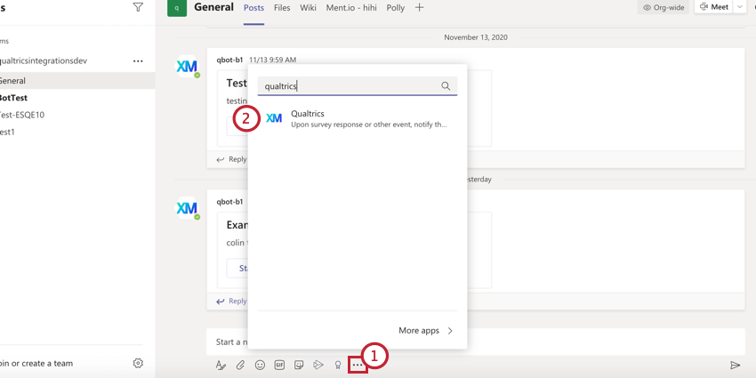
Task: Switch to the Posts tab
Action: point(253,8)
